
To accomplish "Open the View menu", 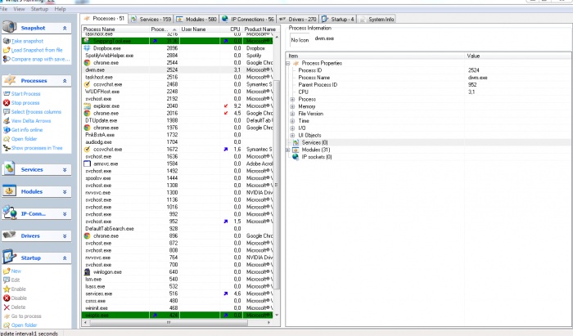I will [19, 9].
